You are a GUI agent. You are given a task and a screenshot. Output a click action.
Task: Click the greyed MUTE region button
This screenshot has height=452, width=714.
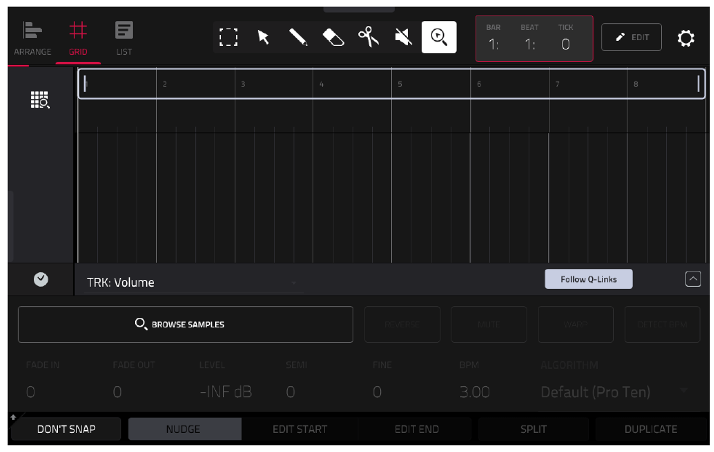[x=489, y=324]
